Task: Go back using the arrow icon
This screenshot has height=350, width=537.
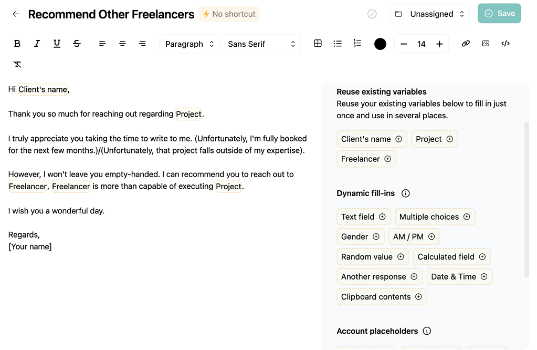Action: pyautogui.click(x=16, y=14)
